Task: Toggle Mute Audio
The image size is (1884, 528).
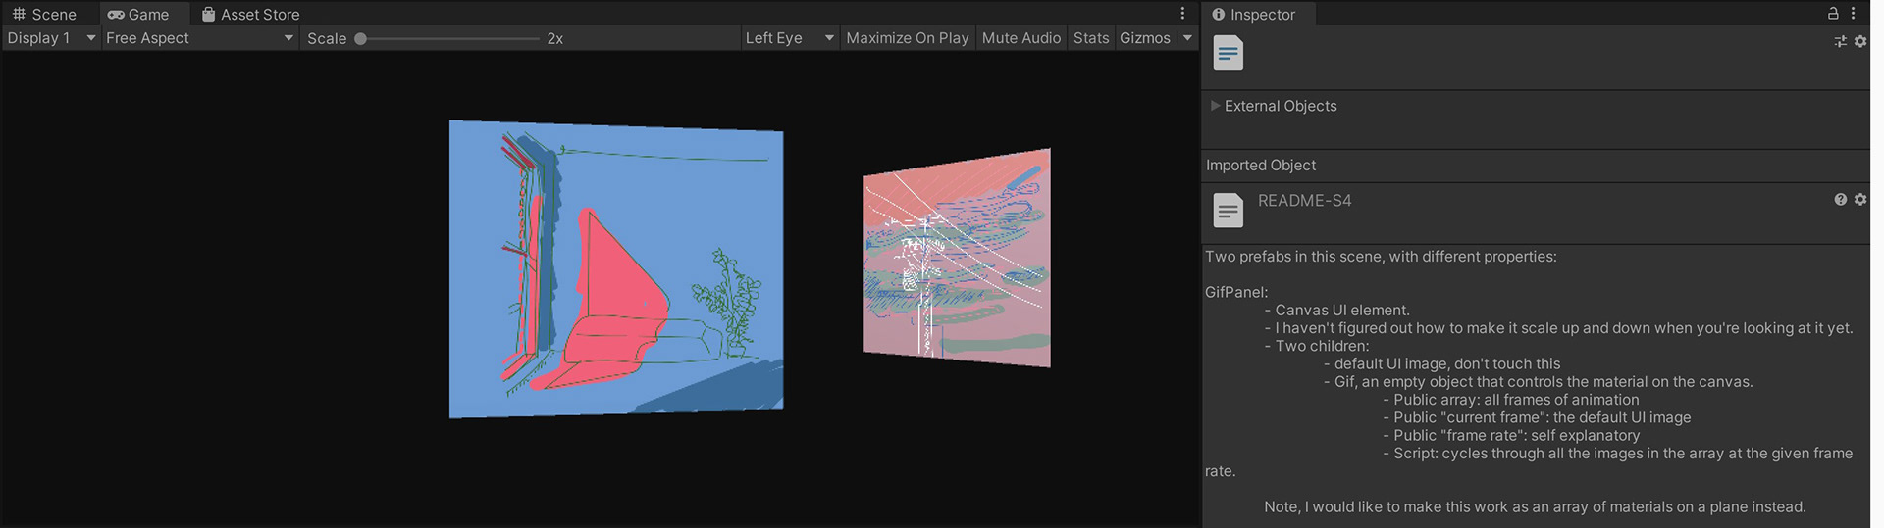Action: point(1020,38)
